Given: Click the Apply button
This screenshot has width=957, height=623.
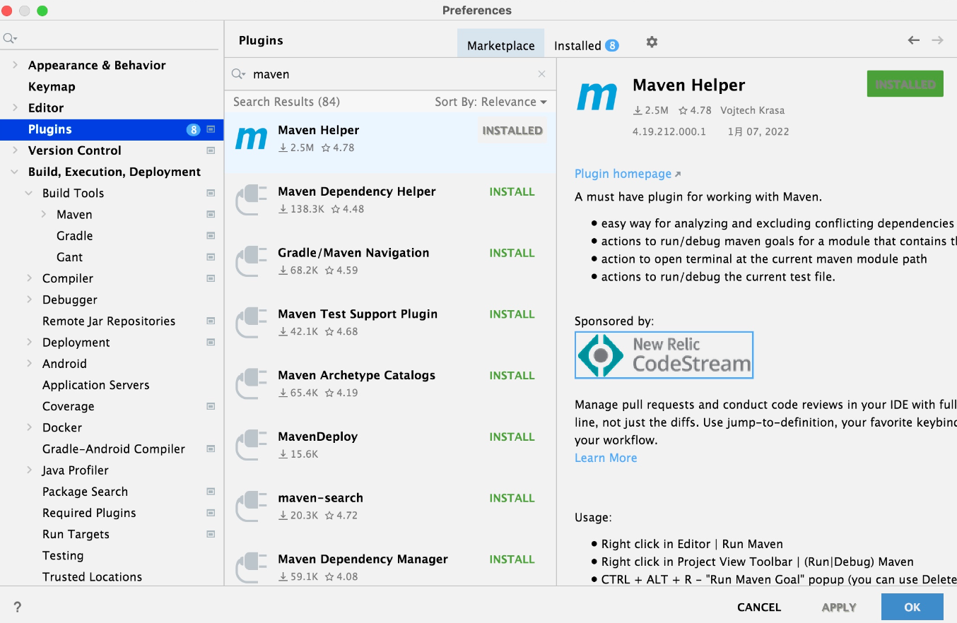Looking at the screenshot, I should pos(839,607).
